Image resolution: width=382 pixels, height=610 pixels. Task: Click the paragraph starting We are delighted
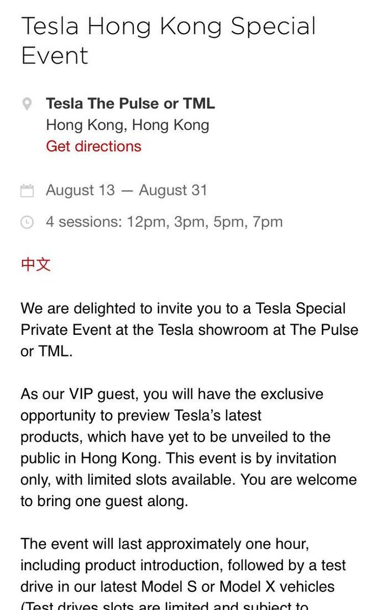189,330
